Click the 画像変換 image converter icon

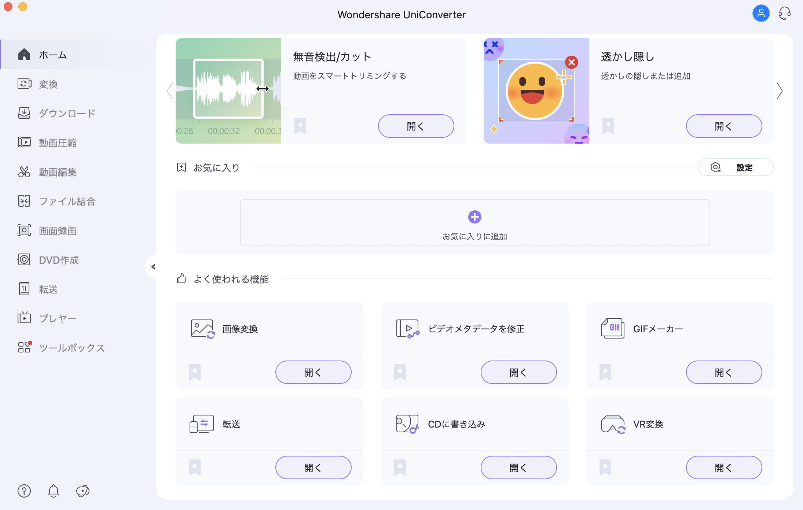click(x=202, y=329)
